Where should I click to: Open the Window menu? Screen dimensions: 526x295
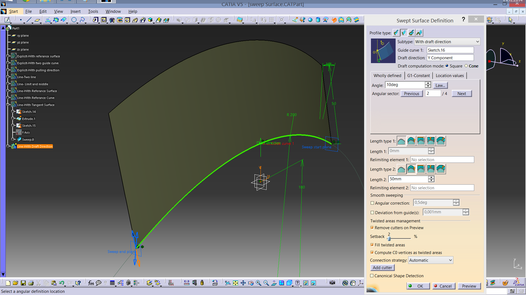pyautogui.click(x=113, y=11)
